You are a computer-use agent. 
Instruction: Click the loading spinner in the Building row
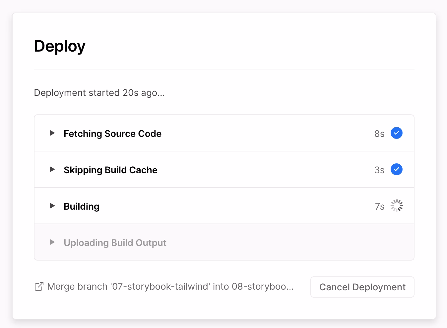[397, 206]
